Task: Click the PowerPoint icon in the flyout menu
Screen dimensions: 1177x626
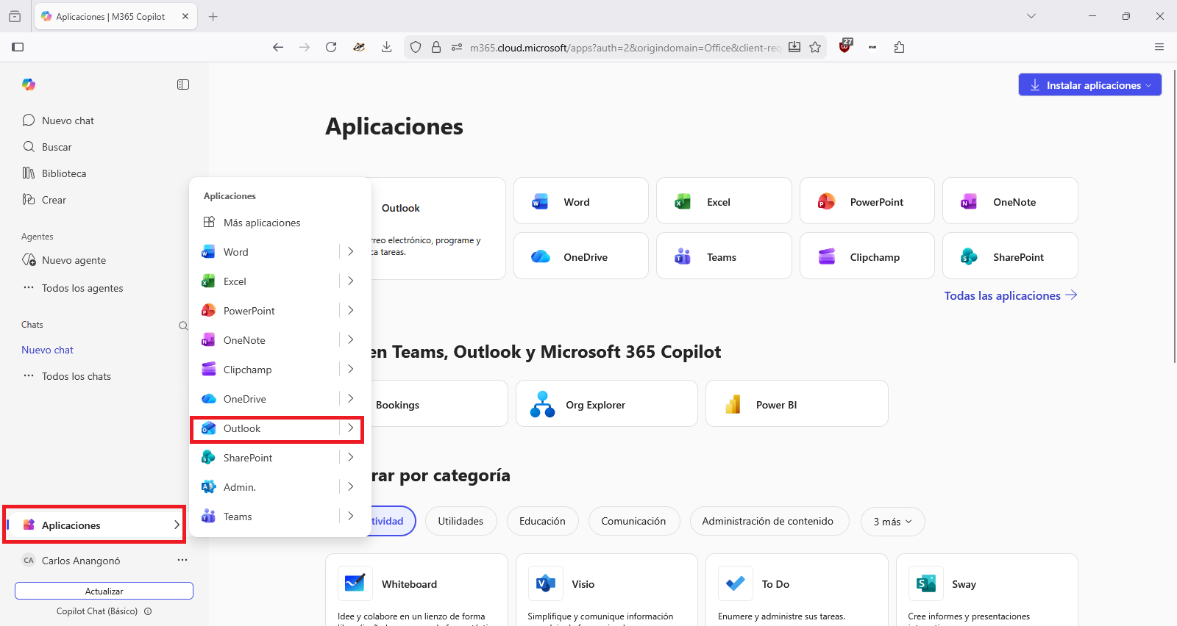Action: click(209, 311)
